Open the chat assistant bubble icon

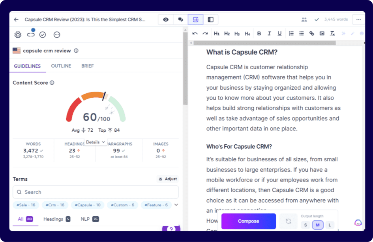tap(358, 223)
